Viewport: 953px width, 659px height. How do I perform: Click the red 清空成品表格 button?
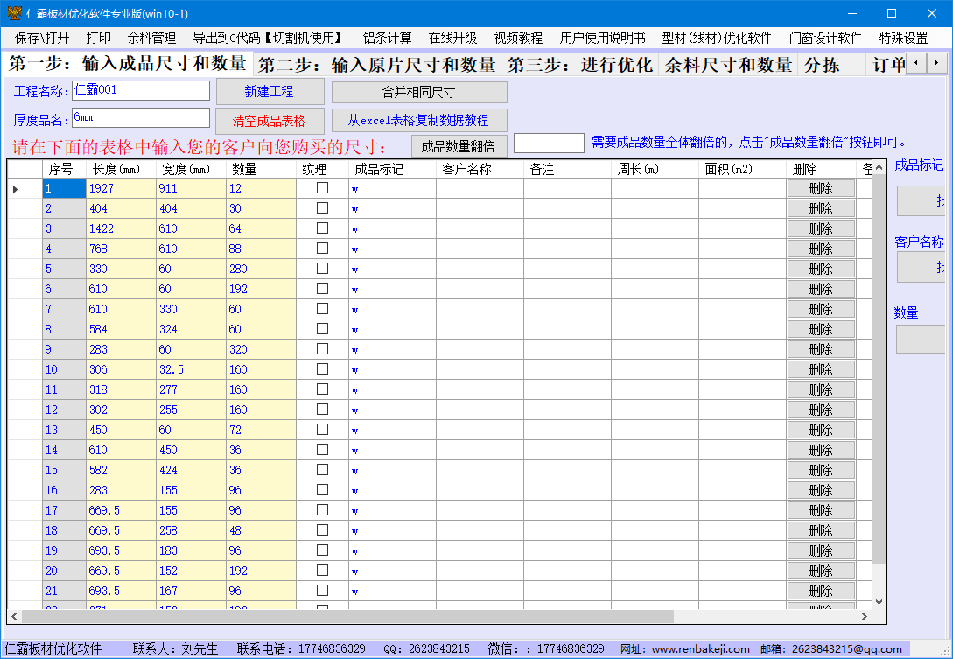pyautogui.click(x=270, y=121)
